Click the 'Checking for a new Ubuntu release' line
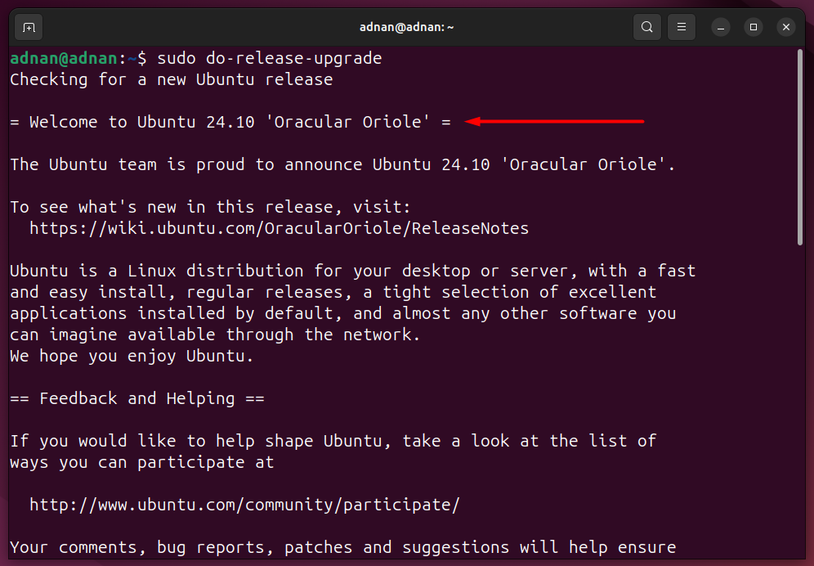The height and width of the screenshot is (566, 814). (172, 79)
